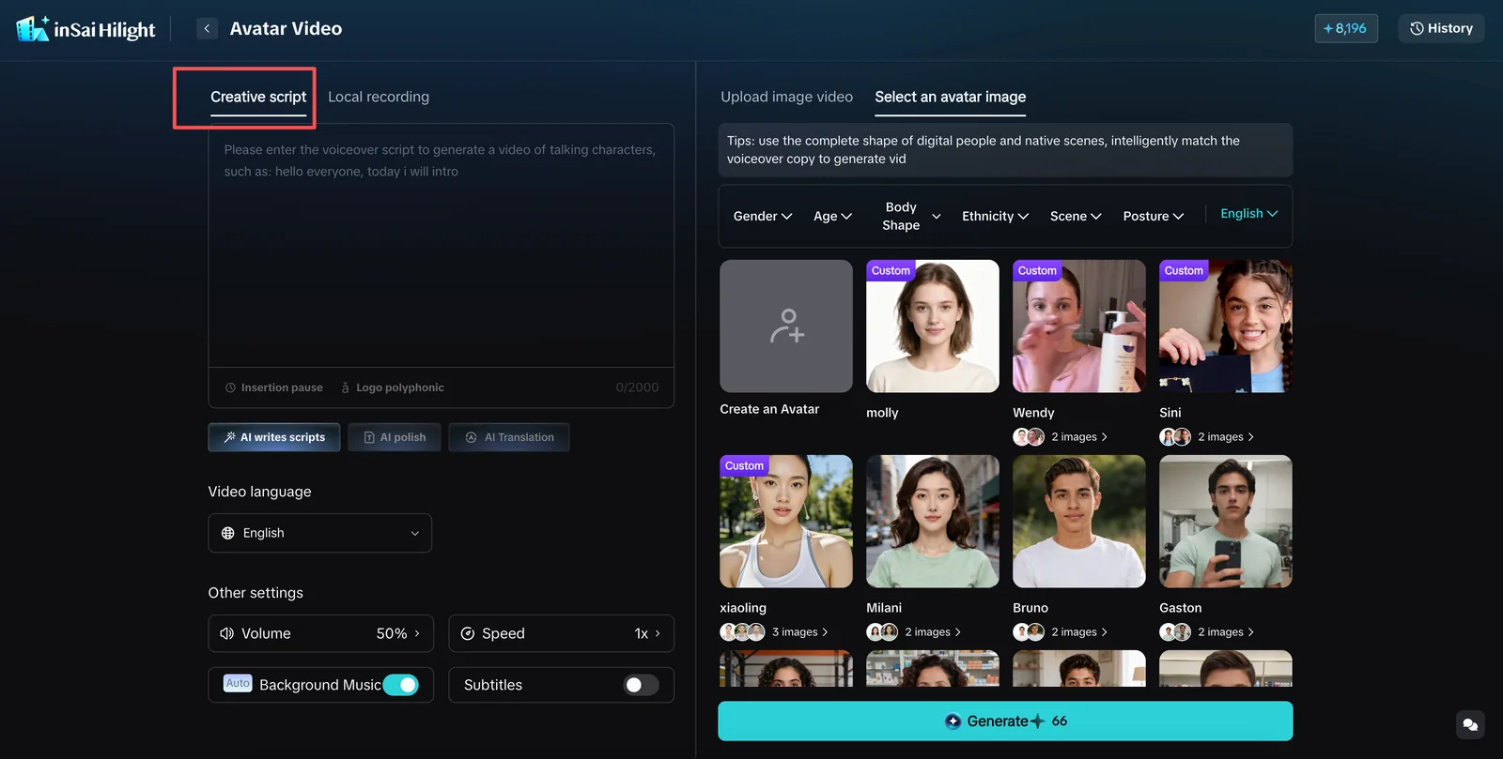This screenshot has height=759, width=1503.
Task: Expand the Posture filter
Action: [x=1153, y=216]
